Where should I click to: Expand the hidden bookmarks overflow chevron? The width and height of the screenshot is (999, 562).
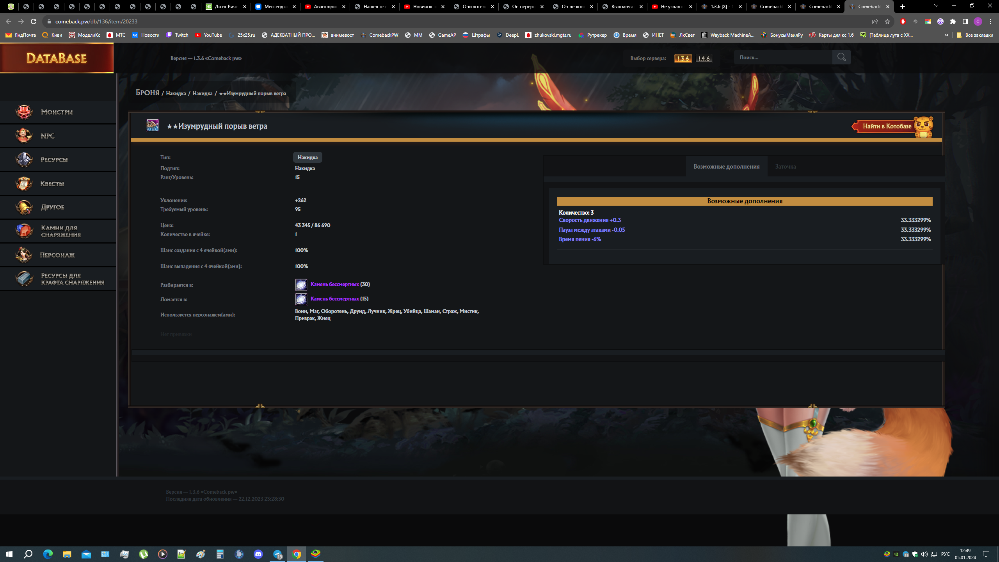pos(946,35)
